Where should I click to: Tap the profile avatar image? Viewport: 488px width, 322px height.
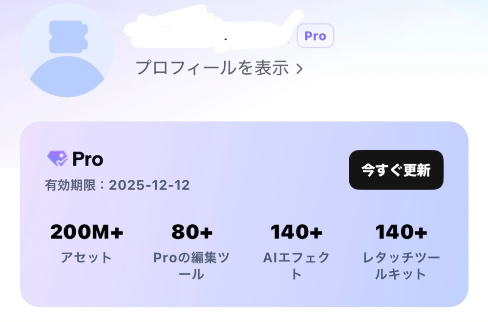(x=67, y=49)
